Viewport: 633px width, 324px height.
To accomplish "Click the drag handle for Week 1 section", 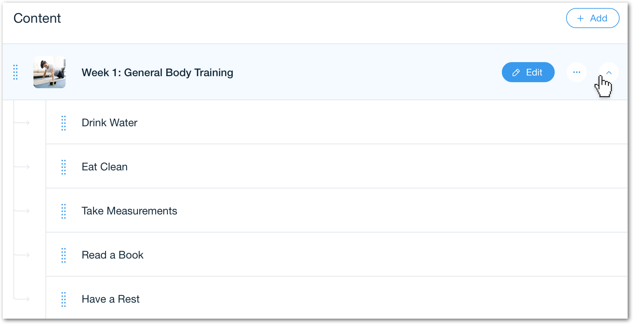I will 15,72.
